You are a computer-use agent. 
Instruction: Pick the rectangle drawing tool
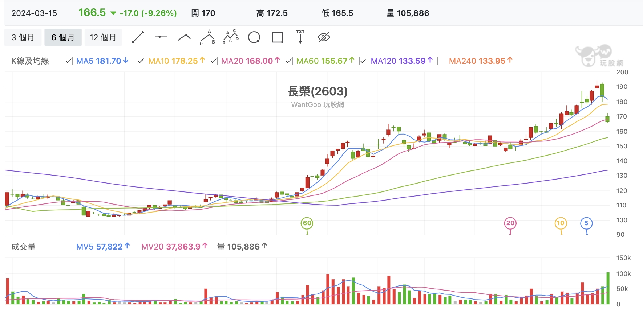point(278,37)
